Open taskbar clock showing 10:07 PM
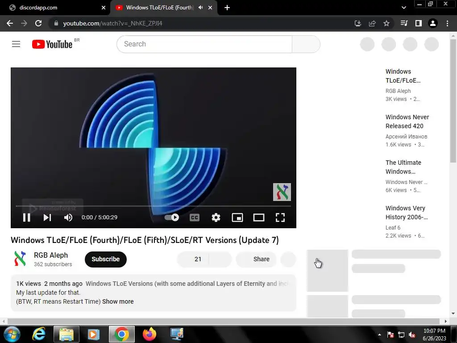457x343 pixels. pos(434,335)
